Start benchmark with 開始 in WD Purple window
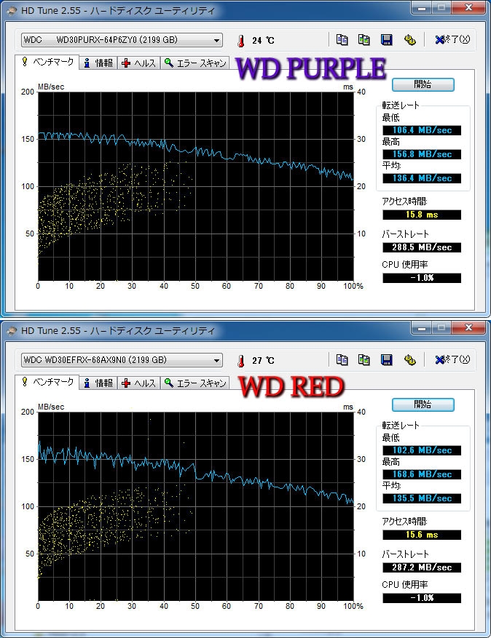The image size is (491, 638). pos(423,84)
